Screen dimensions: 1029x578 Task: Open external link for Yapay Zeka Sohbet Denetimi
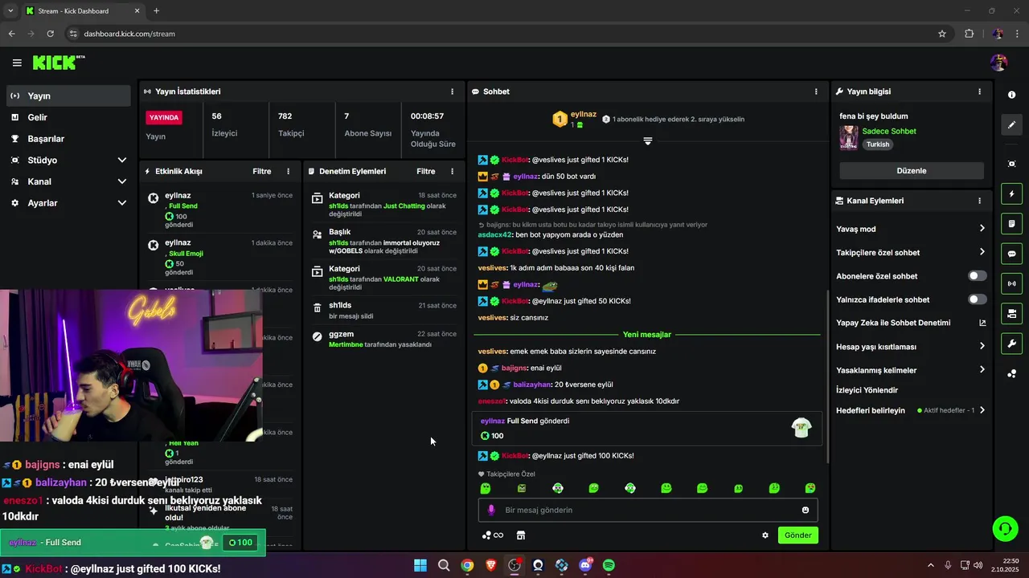982,323
